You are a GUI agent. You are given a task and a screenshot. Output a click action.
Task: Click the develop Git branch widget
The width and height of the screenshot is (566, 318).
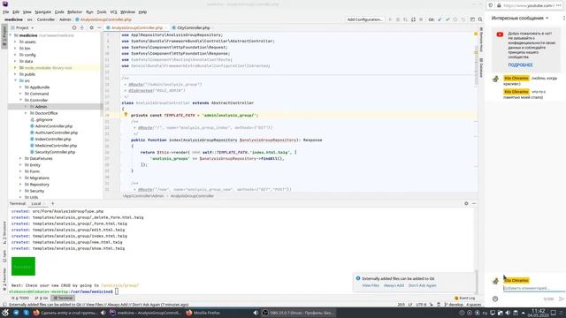coord(454,304)
